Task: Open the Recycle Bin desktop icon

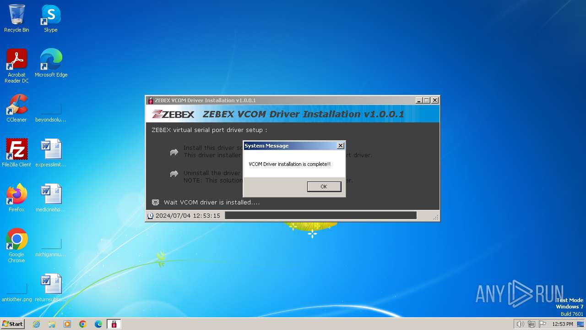Action: point(16,18)
